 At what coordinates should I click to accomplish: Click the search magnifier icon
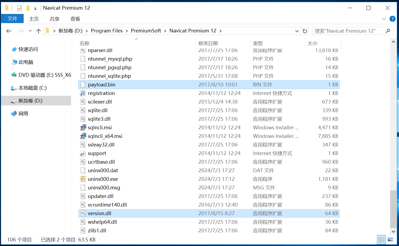(x=388, y=31)
